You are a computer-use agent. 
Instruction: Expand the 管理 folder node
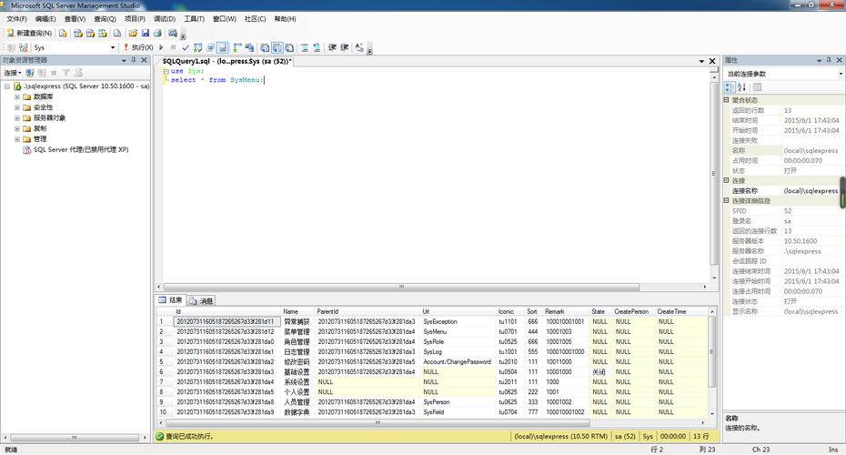pyautogui.click(x=16, y=138)
